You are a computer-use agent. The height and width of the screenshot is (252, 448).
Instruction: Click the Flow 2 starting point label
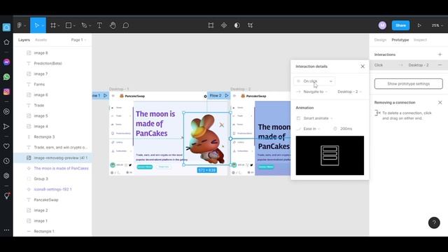click(216, 95)
